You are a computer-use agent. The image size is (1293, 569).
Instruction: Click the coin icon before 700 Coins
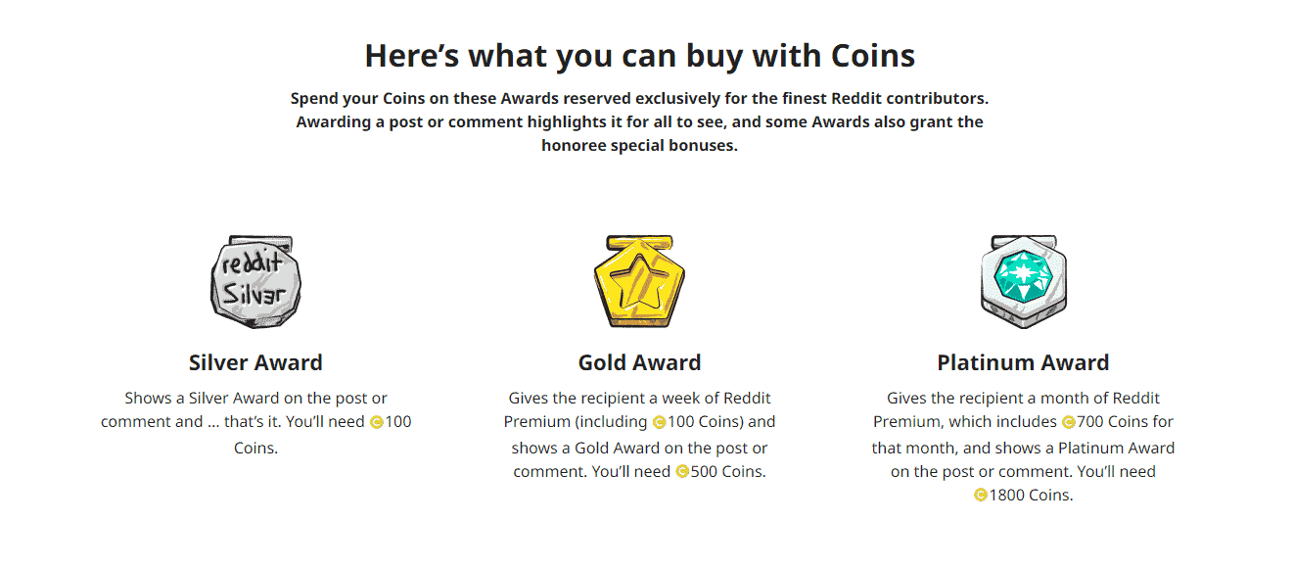(x=1068, y=423)
